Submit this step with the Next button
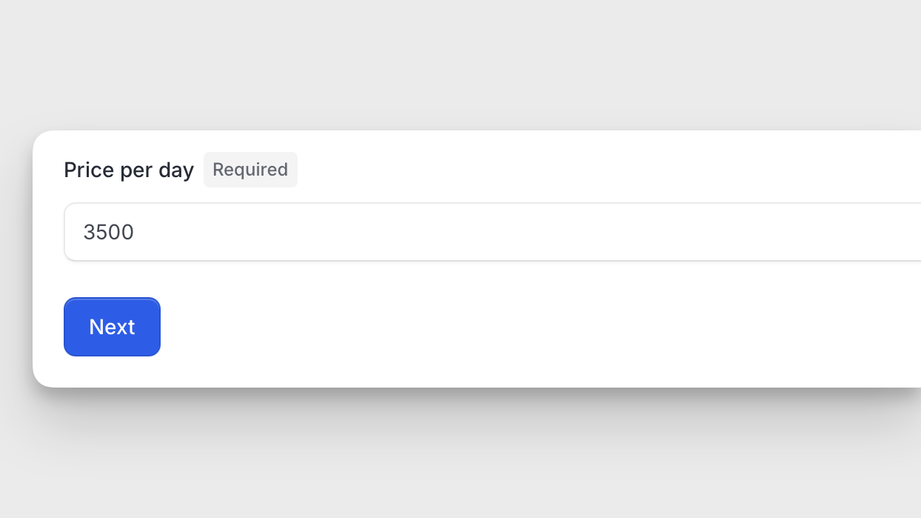Viewport: 921px width, 518px height. click(x=112, y=327)
